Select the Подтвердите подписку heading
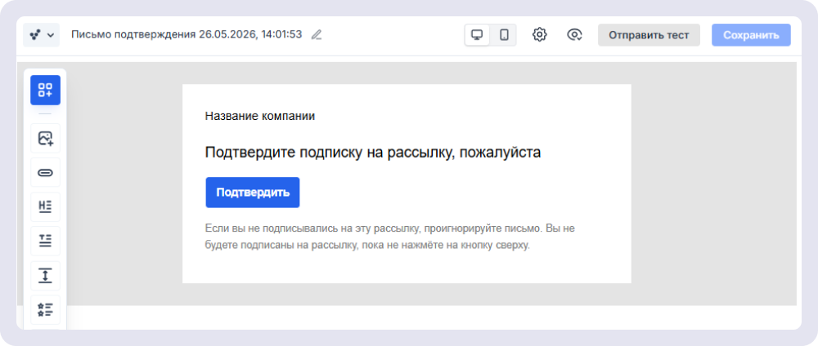 (372, 153)
